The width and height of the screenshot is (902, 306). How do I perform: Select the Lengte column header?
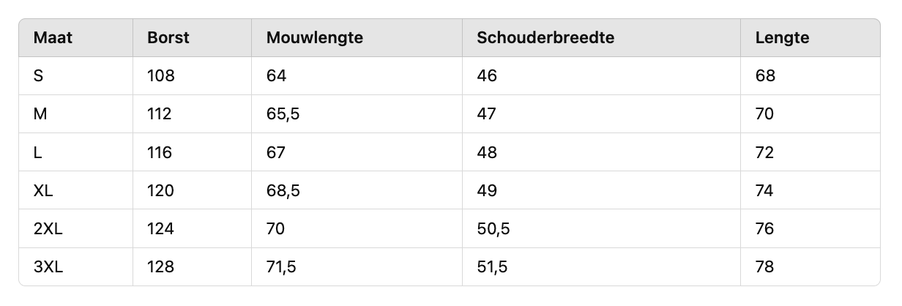tap(783, 38)
